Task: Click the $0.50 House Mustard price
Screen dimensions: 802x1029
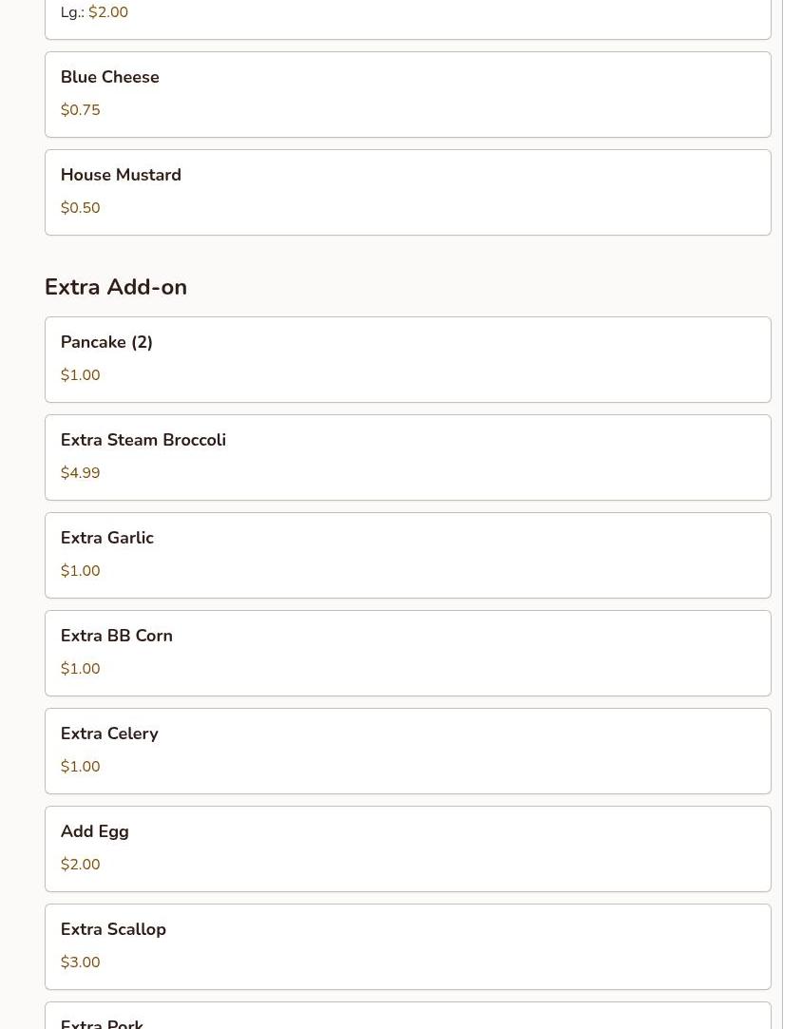Action: pos(80,207)
